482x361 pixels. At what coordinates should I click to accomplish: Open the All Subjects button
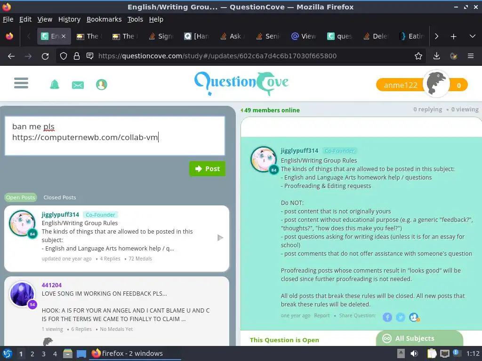tap(419, 338)
